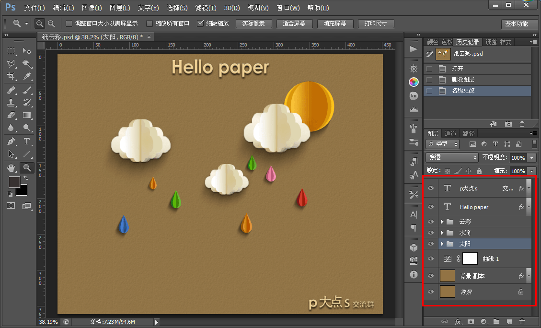Open the 图像(I) menu
541x328 pixels.
point(92,8)
